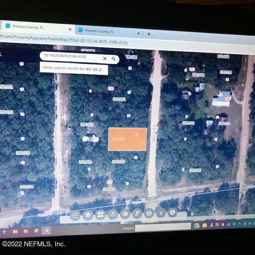Open the Print tool printer icon

[149, 213]
